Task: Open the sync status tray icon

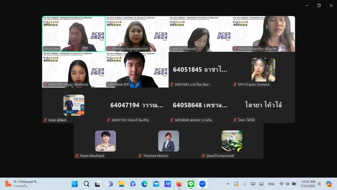Action: [236, 184]
